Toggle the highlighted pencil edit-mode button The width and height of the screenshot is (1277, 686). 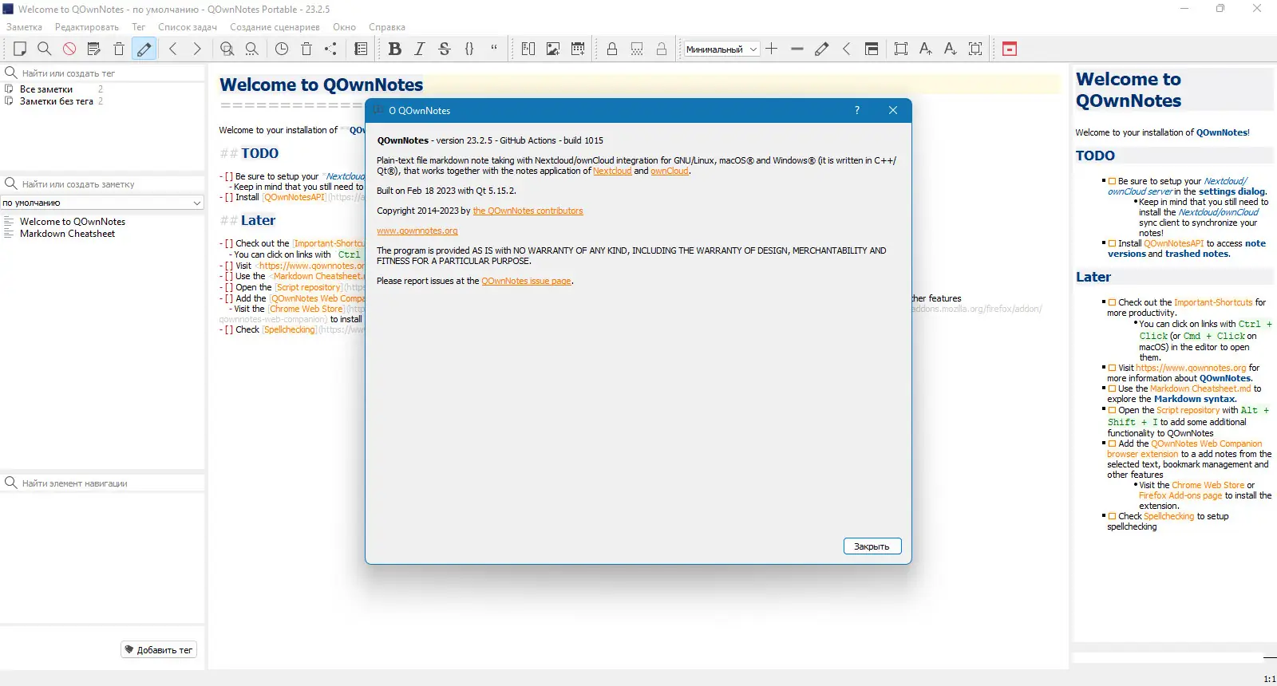coord(144,49)
